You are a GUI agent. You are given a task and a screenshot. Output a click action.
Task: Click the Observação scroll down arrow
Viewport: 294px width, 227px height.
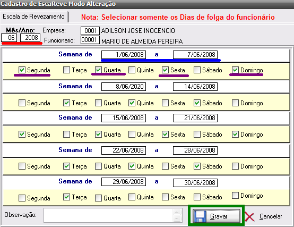pos(177,218)
